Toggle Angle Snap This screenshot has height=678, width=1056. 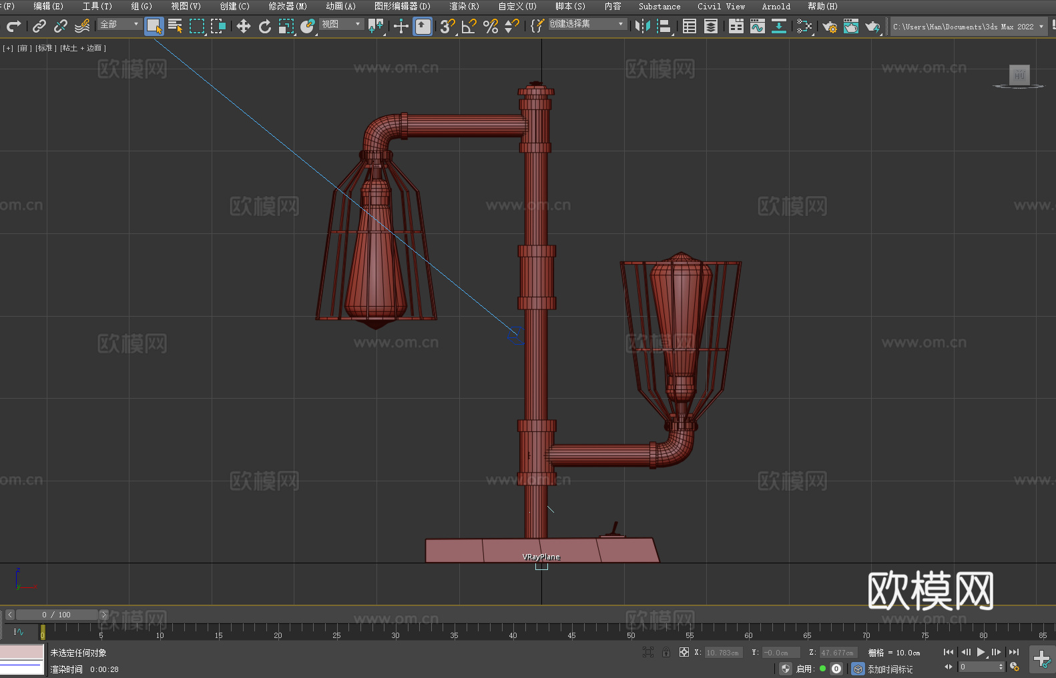coord(469,26)
